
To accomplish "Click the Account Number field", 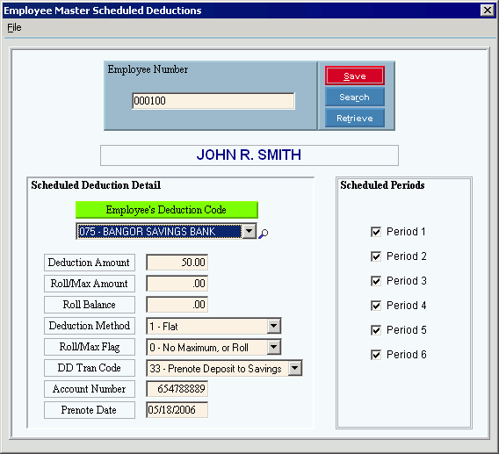I will [177, 388].
